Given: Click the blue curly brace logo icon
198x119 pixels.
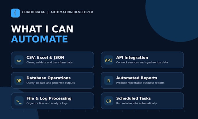Looking at the screenshot, I should pos(15,13).
